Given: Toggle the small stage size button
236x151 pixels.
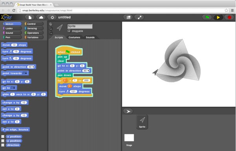Looking at the screenshot, I should point(128,17).
